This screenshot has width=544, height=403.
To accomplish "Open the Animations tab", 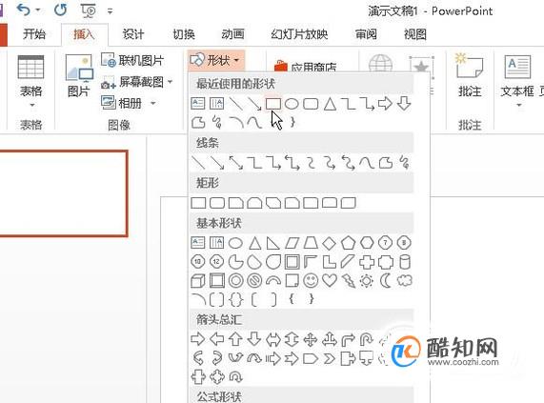I will [232, 34].
